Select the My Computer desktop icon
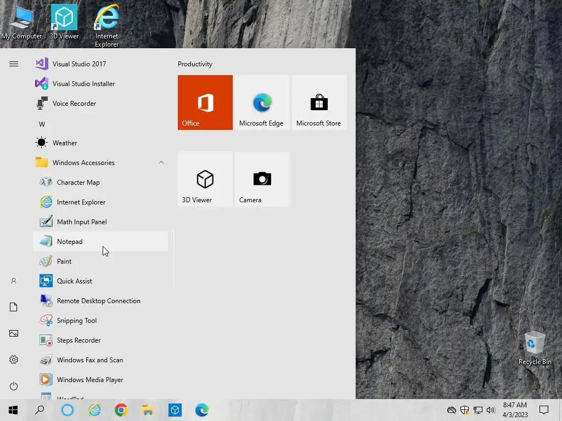The width and height of the screenshot is (562, 421). tap(21, 24)
